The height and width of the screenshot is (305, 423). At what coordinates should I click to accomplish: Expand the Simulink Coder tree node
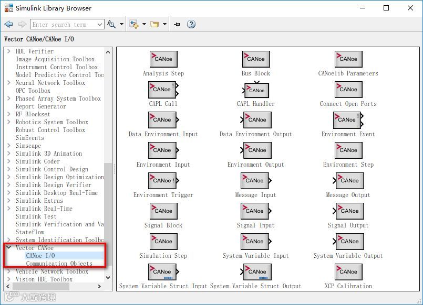coord(9,161)
